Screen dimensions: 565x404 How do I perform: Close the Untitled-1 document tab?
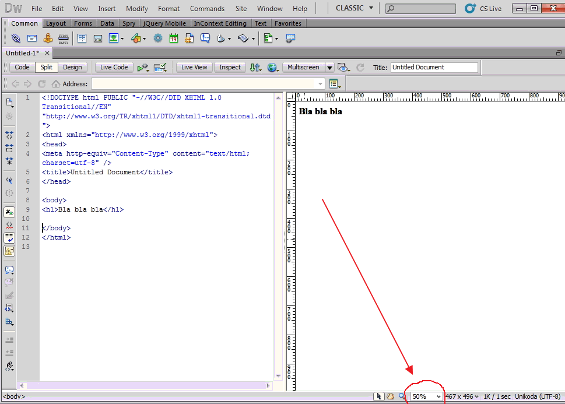coord(47,53)
